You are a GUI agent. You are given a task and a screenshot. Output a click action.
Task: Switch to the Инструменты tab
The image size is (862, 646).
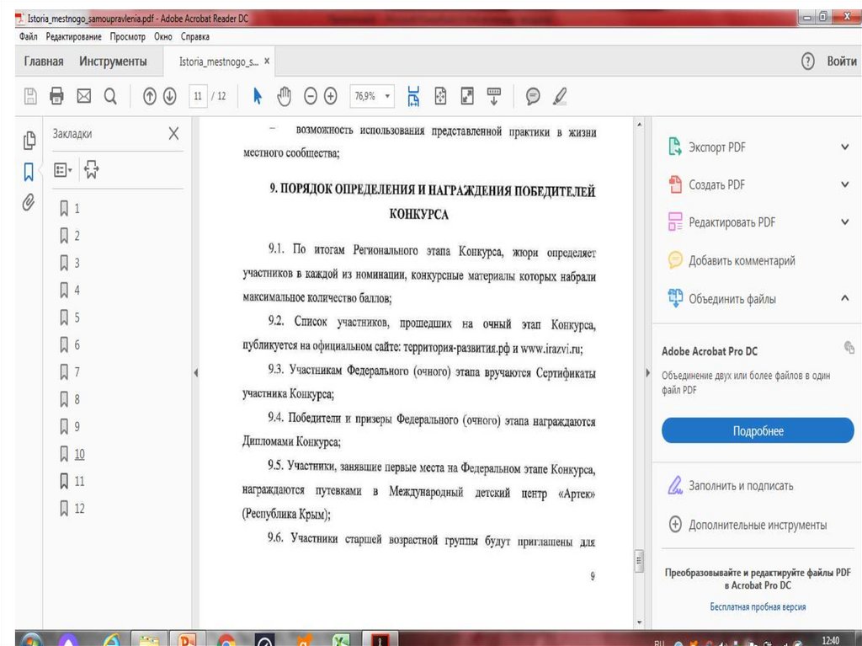[113, 61]
